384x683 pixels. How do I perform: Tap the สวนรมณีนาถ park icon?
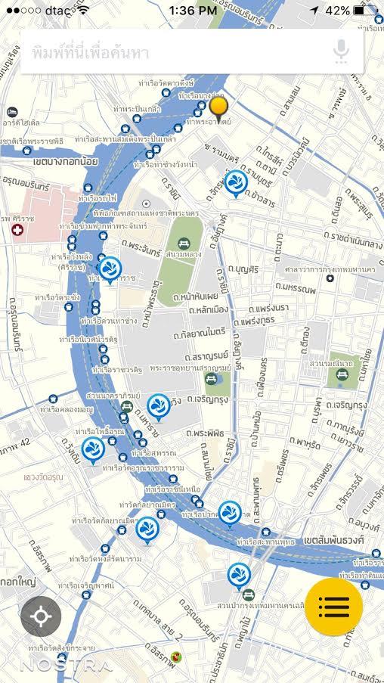tap(342, 374)
